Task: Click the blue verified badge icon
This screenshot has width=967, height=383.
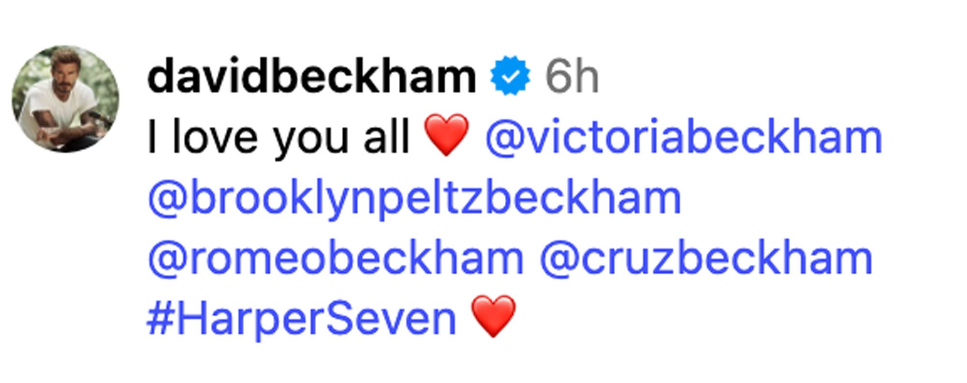Action: tap(510, 76)
